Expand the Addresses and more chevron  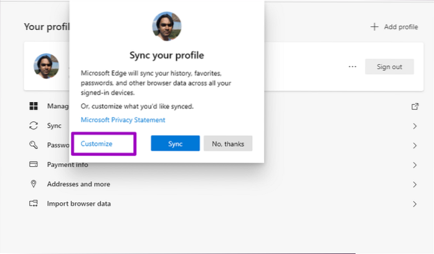(415, 184)
